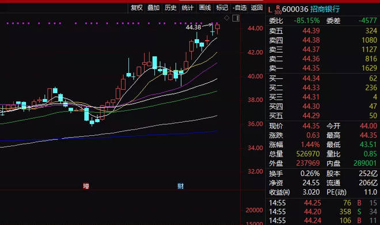This screenshot has height=225, width=380.
Task: Click the 最高 value in quote panel
Action: [x=368, y=135]
